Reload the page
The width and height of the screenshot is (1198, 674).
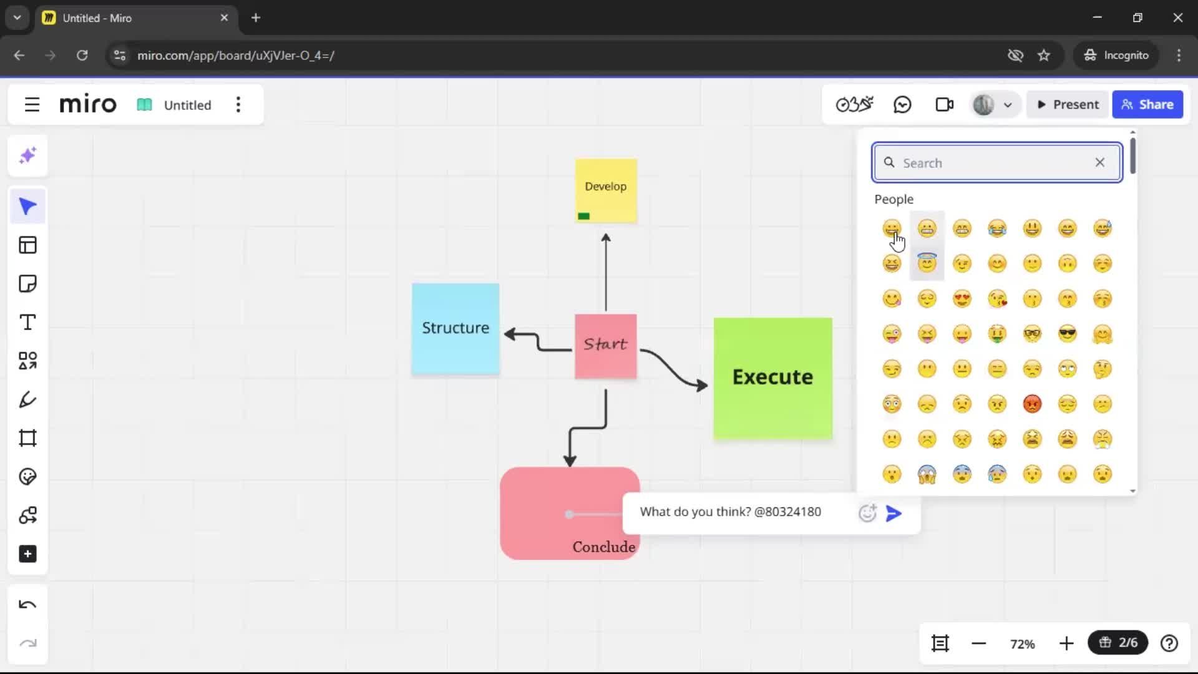[x=82, y=56]
